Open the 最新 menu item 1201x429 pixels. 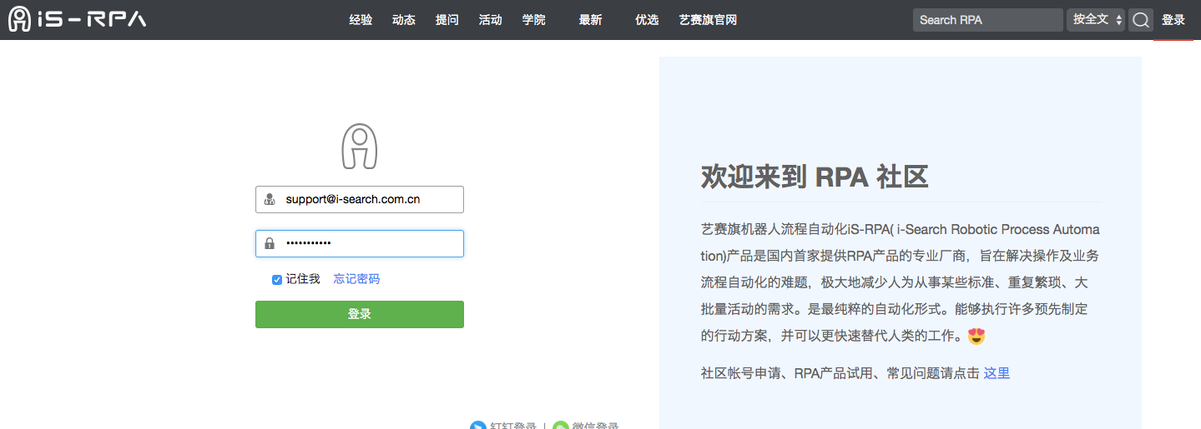(590, 20)
